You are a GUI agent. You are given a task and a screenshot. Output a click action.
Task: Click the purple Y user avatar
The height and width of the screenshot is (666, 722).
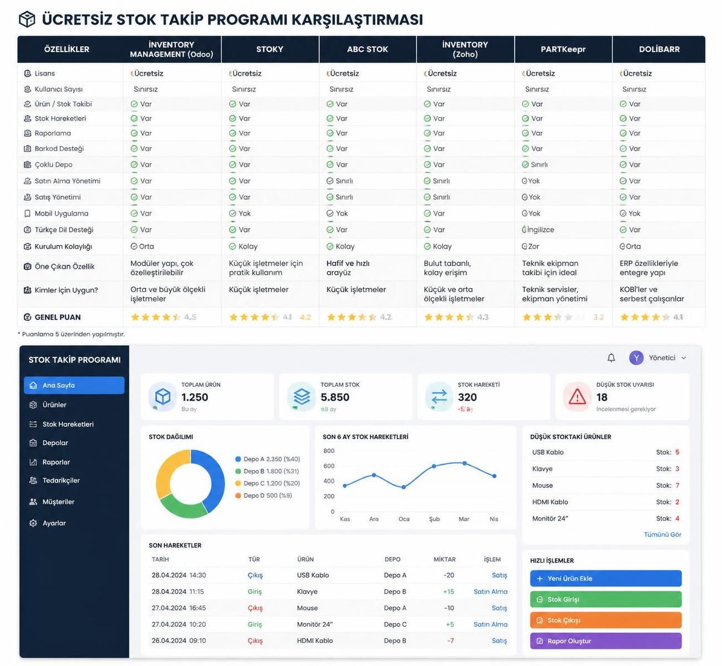pyautogui.click(x=636, y=358)
